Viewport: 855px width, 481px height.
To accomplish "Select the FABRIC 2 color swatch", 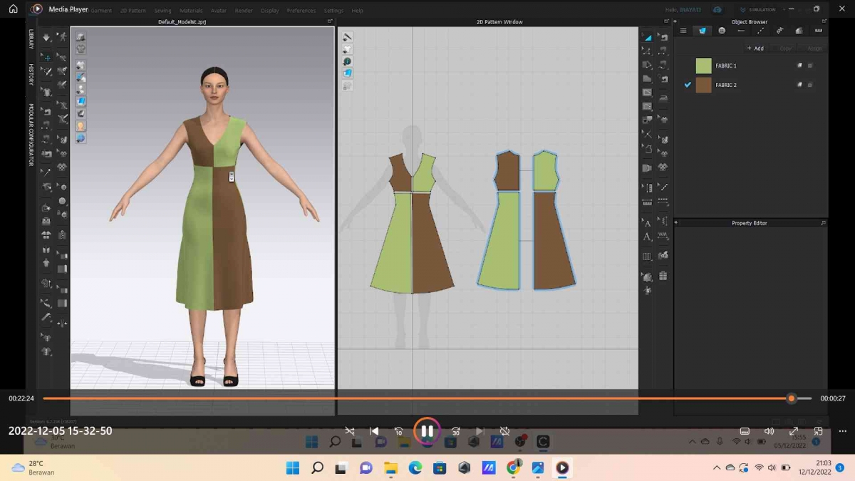I will pyautogui.click(x=704, y=85).
